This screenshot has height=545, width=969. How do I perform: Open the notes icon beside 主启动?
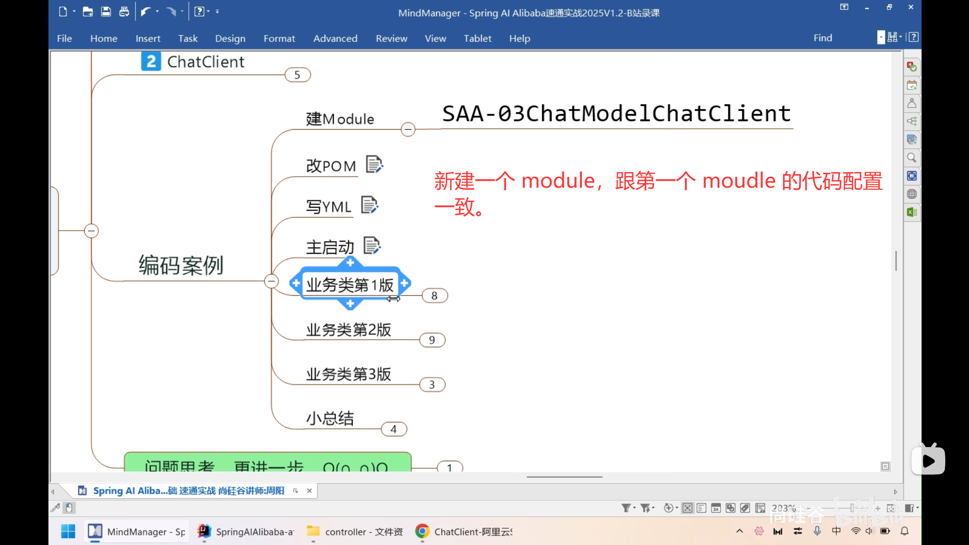372,246
